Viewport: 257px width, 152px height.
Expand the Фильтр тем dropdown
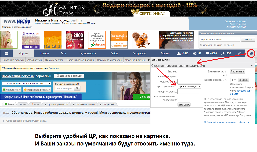[x=12, y=90]
